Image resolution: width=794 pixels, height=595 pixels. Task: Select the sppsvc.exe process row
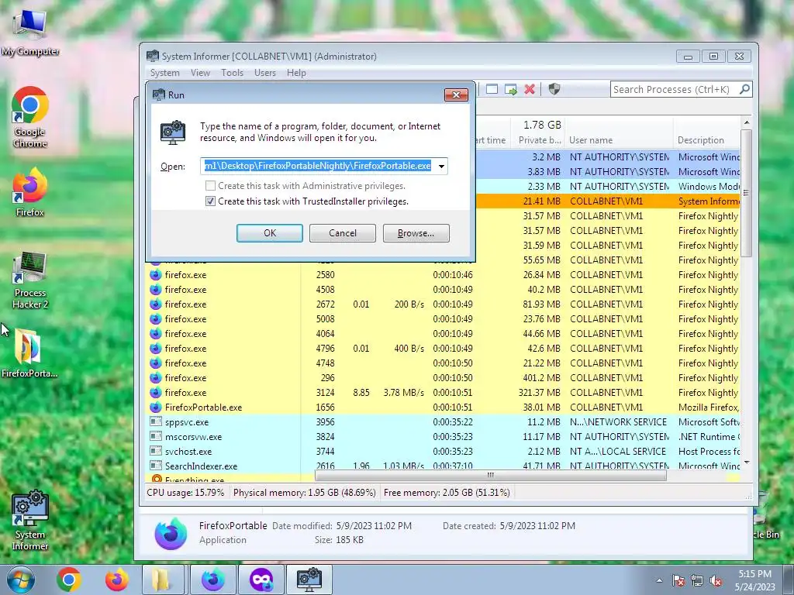point(443,422)
